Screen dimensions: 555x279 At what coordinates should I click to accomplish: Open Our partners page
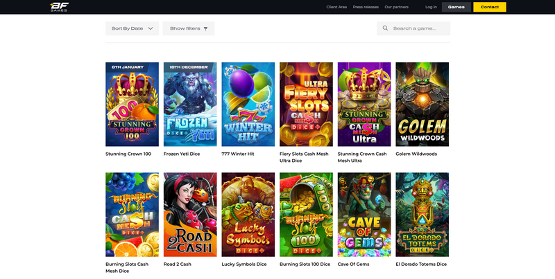(396, 7)
